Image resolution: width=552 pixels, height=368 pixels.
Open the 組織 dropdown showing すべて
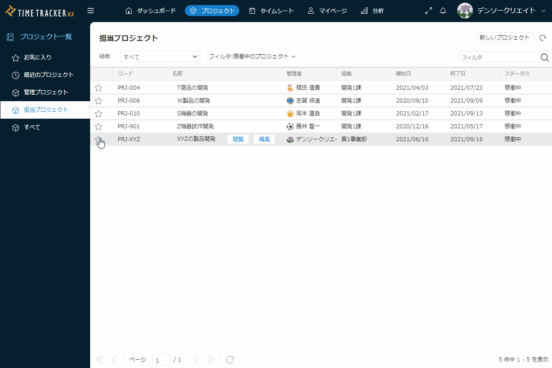pyautogui.click(x=160, y=57)
